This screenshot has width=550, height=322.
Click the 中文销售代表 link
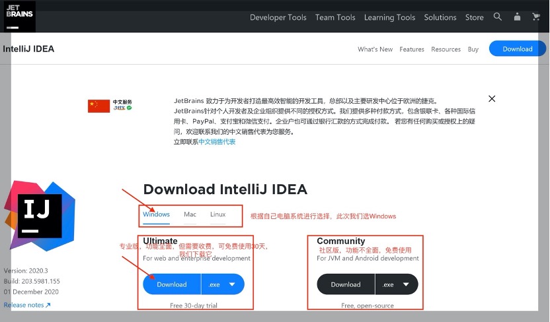tap(217, 142)
